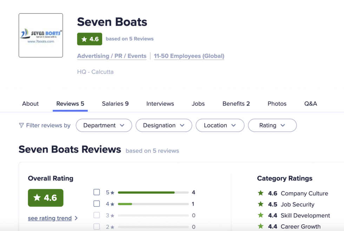Viewport: 344px width, 231px height.
Task: Check the 5-star reviews checkbox
Action: pyautogui.click(x=97, y=192)
